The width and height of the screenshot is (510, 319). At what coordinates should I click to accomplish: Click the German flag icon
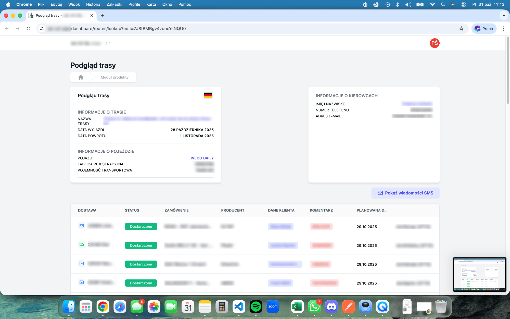tap(208, 95)
